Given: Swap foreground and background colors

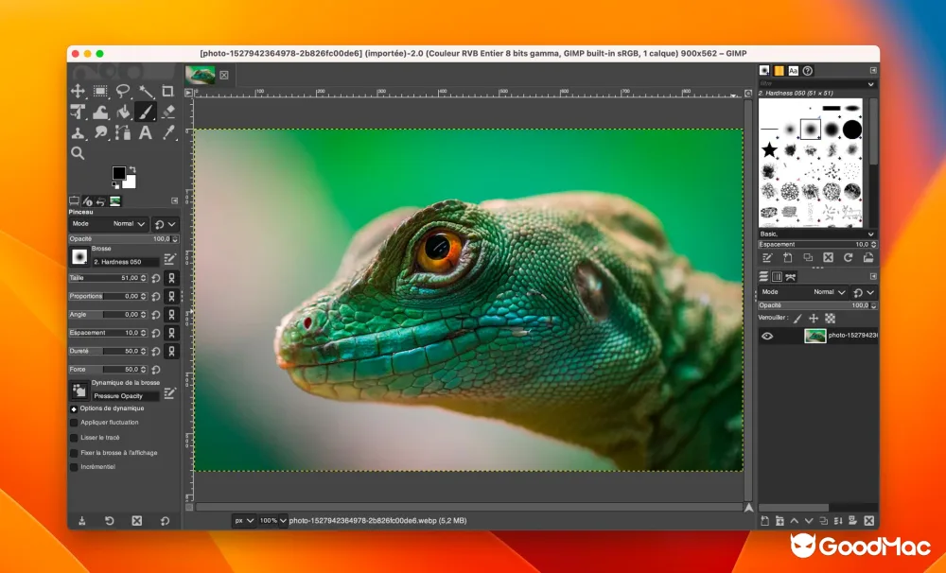Looking at the screenshot, I should [x=132, y=169].
